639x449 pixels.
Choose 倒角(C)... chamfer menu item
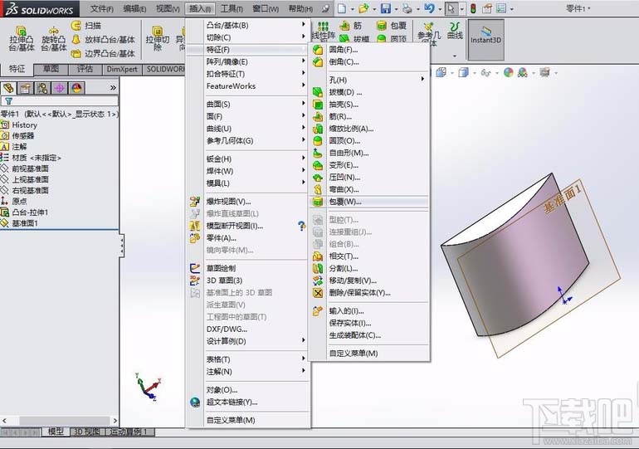368,62
